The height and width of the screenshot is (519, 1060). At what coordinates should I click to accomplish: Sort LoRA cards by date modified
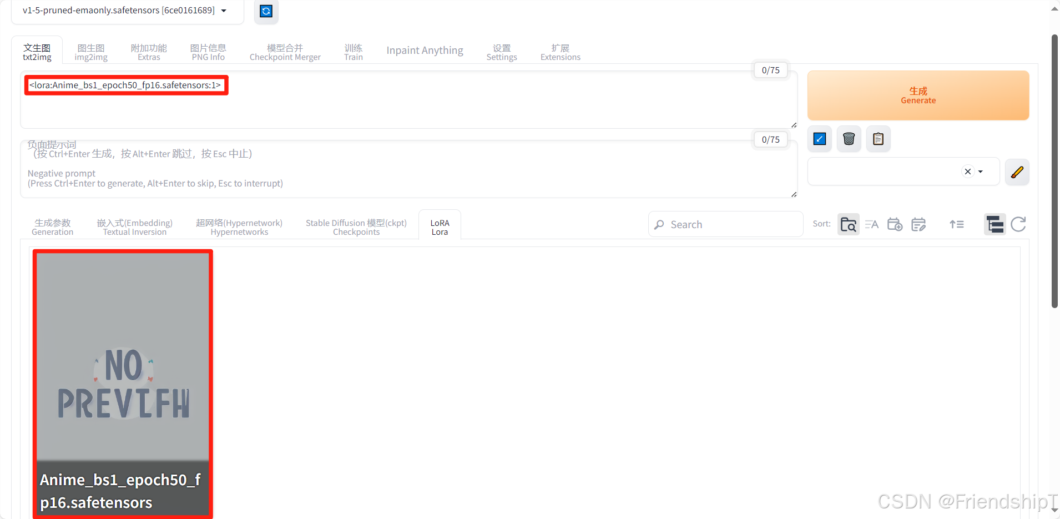coord(919,224)
